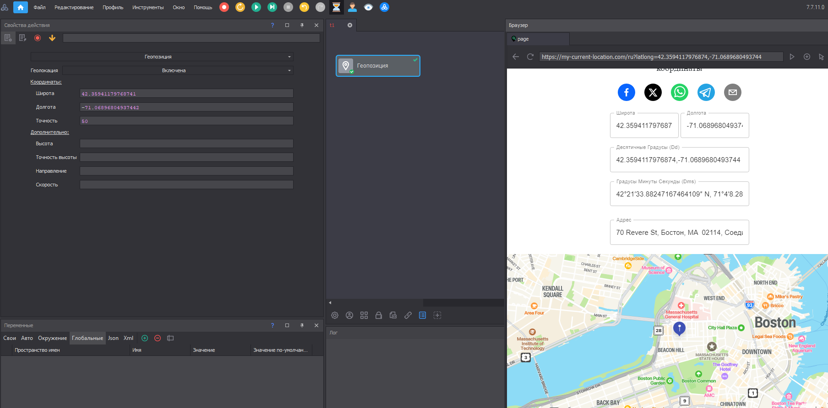Open the Геопозиция action type dropdown

click(x=162, y=57)
